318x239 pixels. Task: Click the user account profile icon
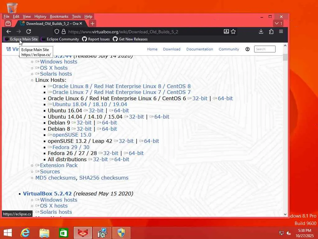(248, 49)
